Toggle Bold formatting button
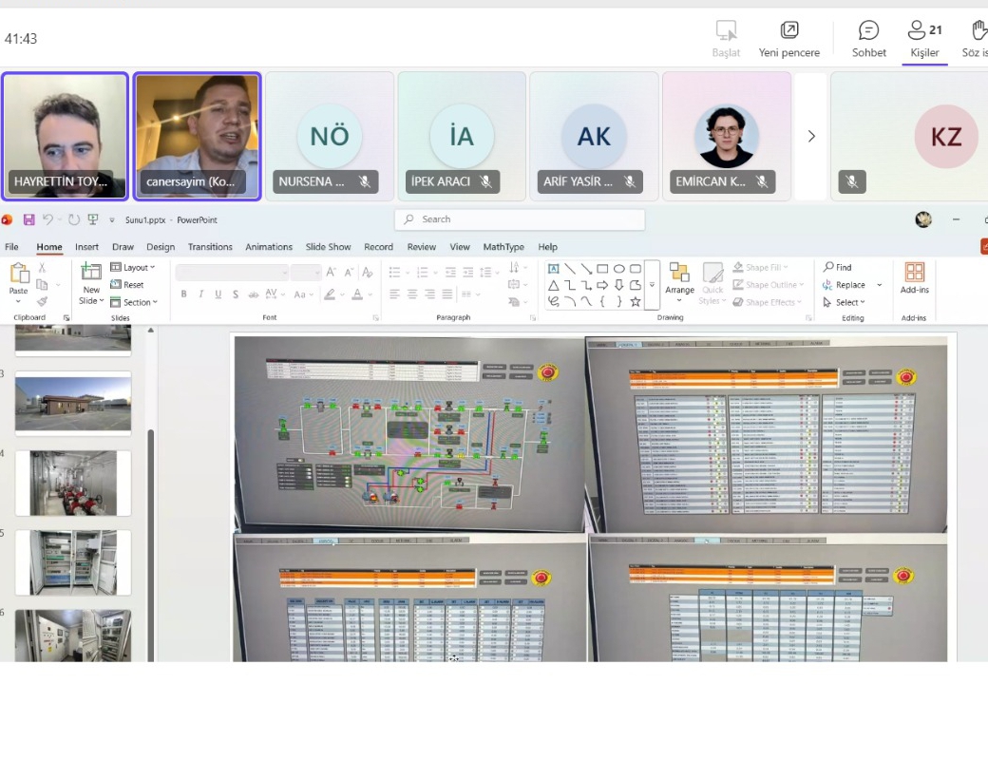This screenshot has height=760, width=988. (x=184, y=294)
